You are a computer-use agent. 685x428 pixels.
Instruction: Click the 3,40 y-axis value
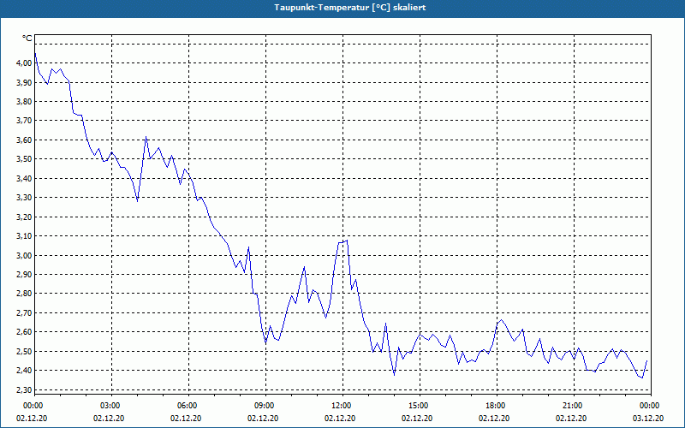coord(24,178)
